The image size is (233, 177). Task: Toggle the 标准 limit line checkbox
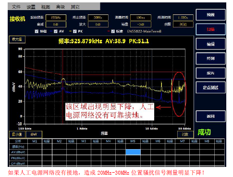(x=113, y=31)
